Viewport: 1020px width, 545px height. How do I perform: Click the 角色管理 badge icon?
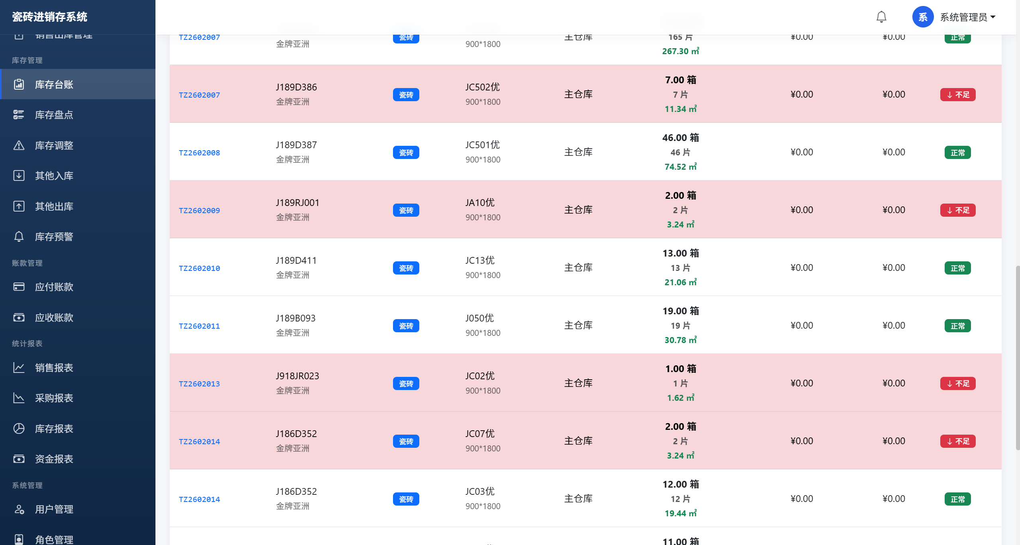[x=19, y=539]
